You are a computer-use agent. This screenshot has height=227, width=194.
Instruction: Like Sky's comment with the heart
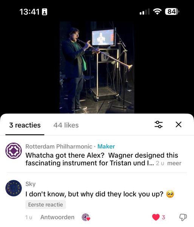pyautogui.click(x=156, y=217)
